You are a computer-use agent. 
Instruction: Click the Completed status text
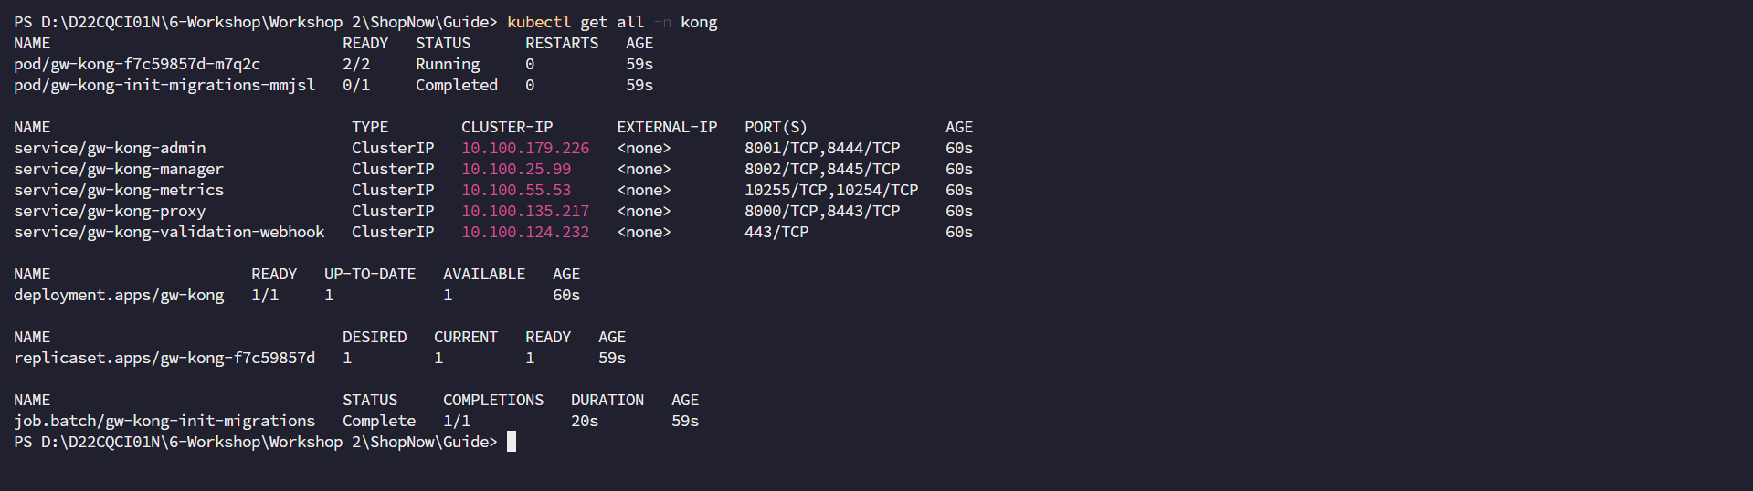pyautogui.click(x=457, y=85)
